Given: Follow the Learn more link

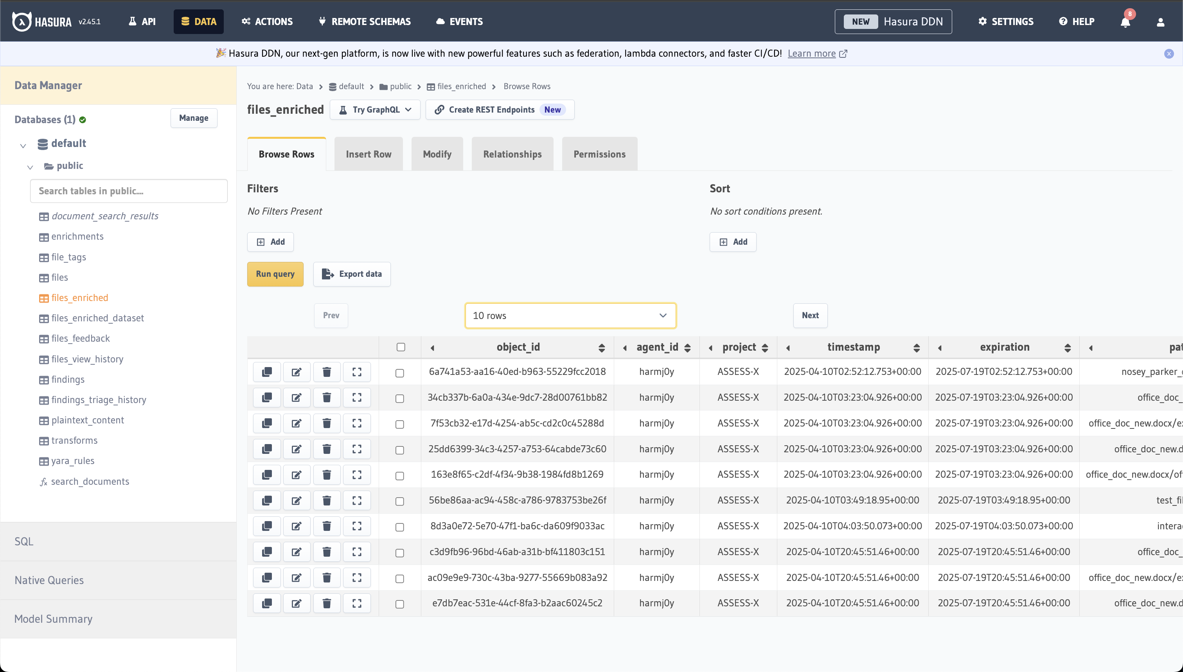Looking at the screenshot, I should pos(811,54).
